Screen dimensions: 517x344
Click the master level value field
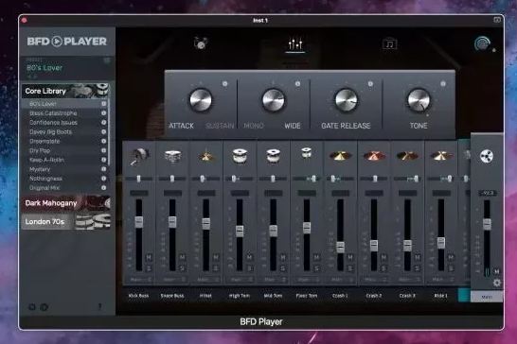click(488, 193)
